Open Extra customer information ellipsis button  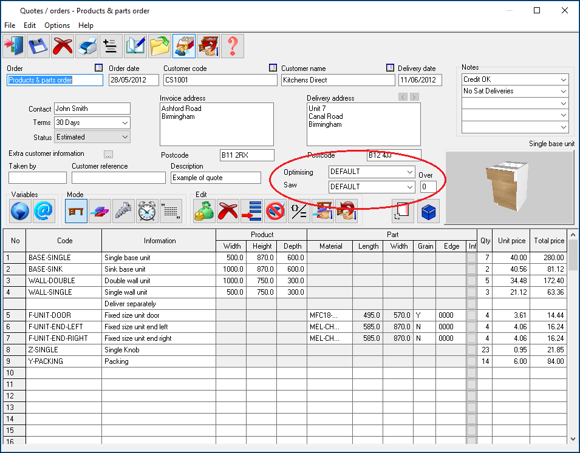coord(108,155)
